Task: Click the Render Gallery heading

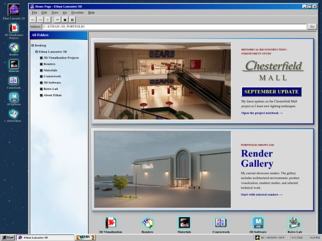Action: pos(257,158)
